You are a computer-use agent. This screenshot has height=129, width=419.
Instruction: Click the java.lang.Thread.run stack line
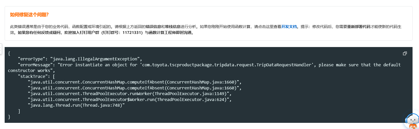pos(76,105)
